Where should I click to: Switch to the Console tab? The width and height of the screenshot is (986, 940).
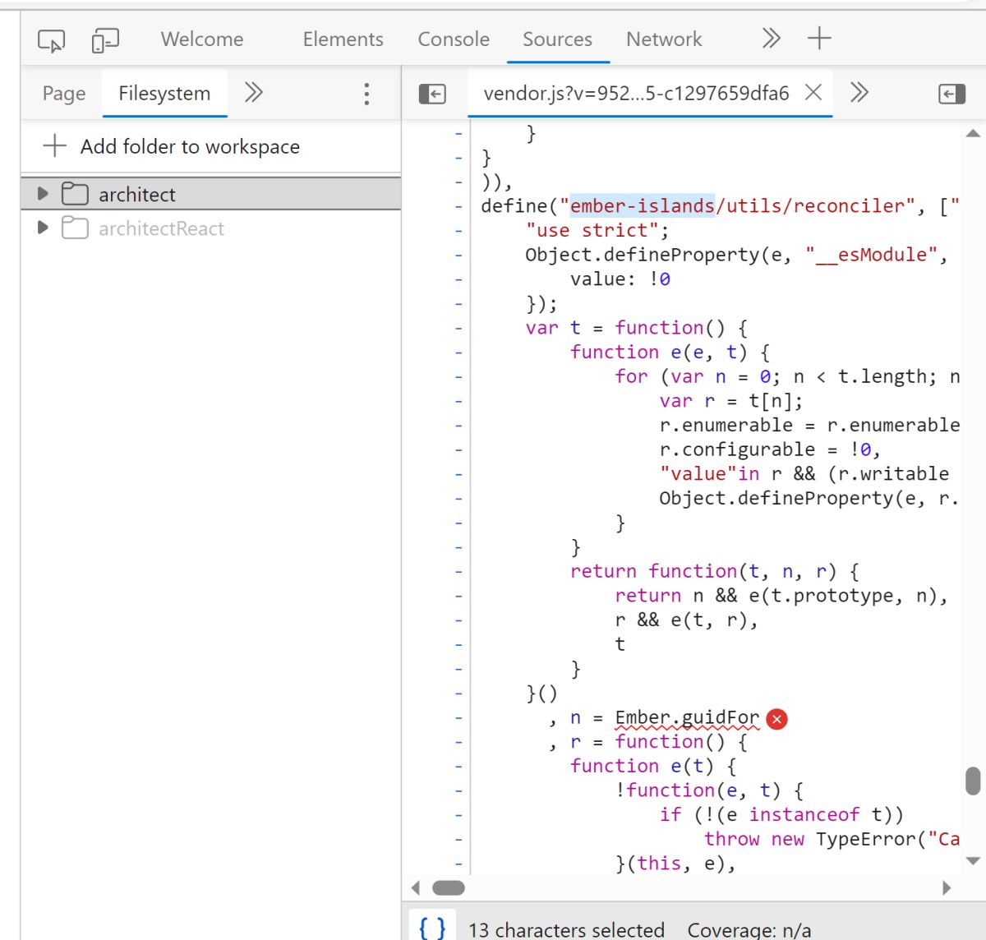coord(454,39)
